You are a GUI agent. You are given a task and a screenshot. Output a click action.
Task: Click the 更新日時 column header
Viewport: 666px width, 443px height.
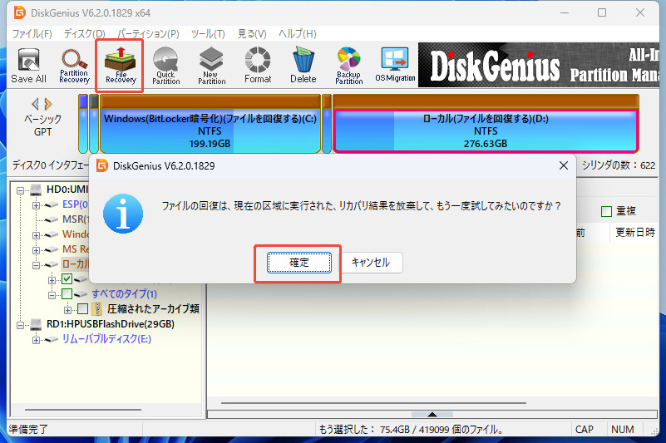635,233
